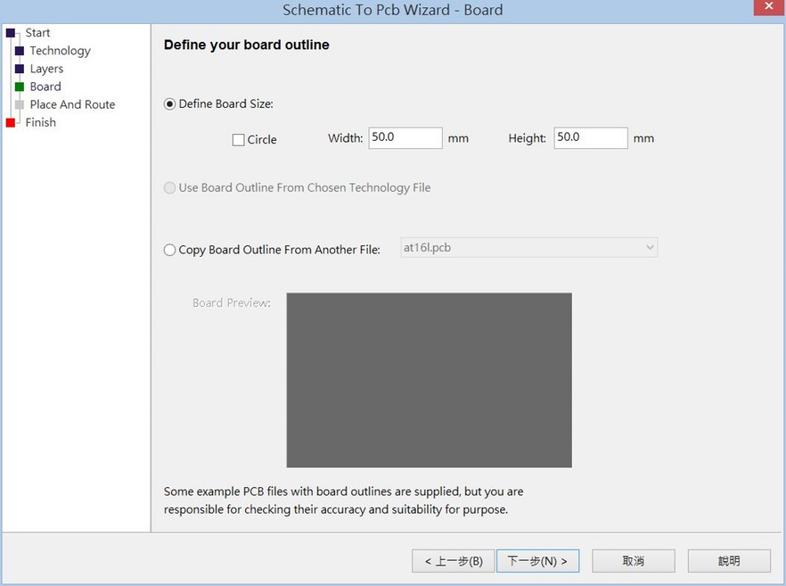The image size is (786, 586).
Task: Click the Layers step square icon
Action: pyautogui.click(x=20, y=69)
